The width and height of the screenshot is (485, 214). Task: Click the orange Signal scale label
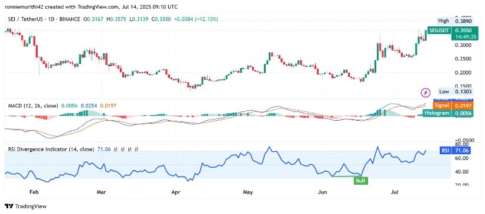[441, 106]
